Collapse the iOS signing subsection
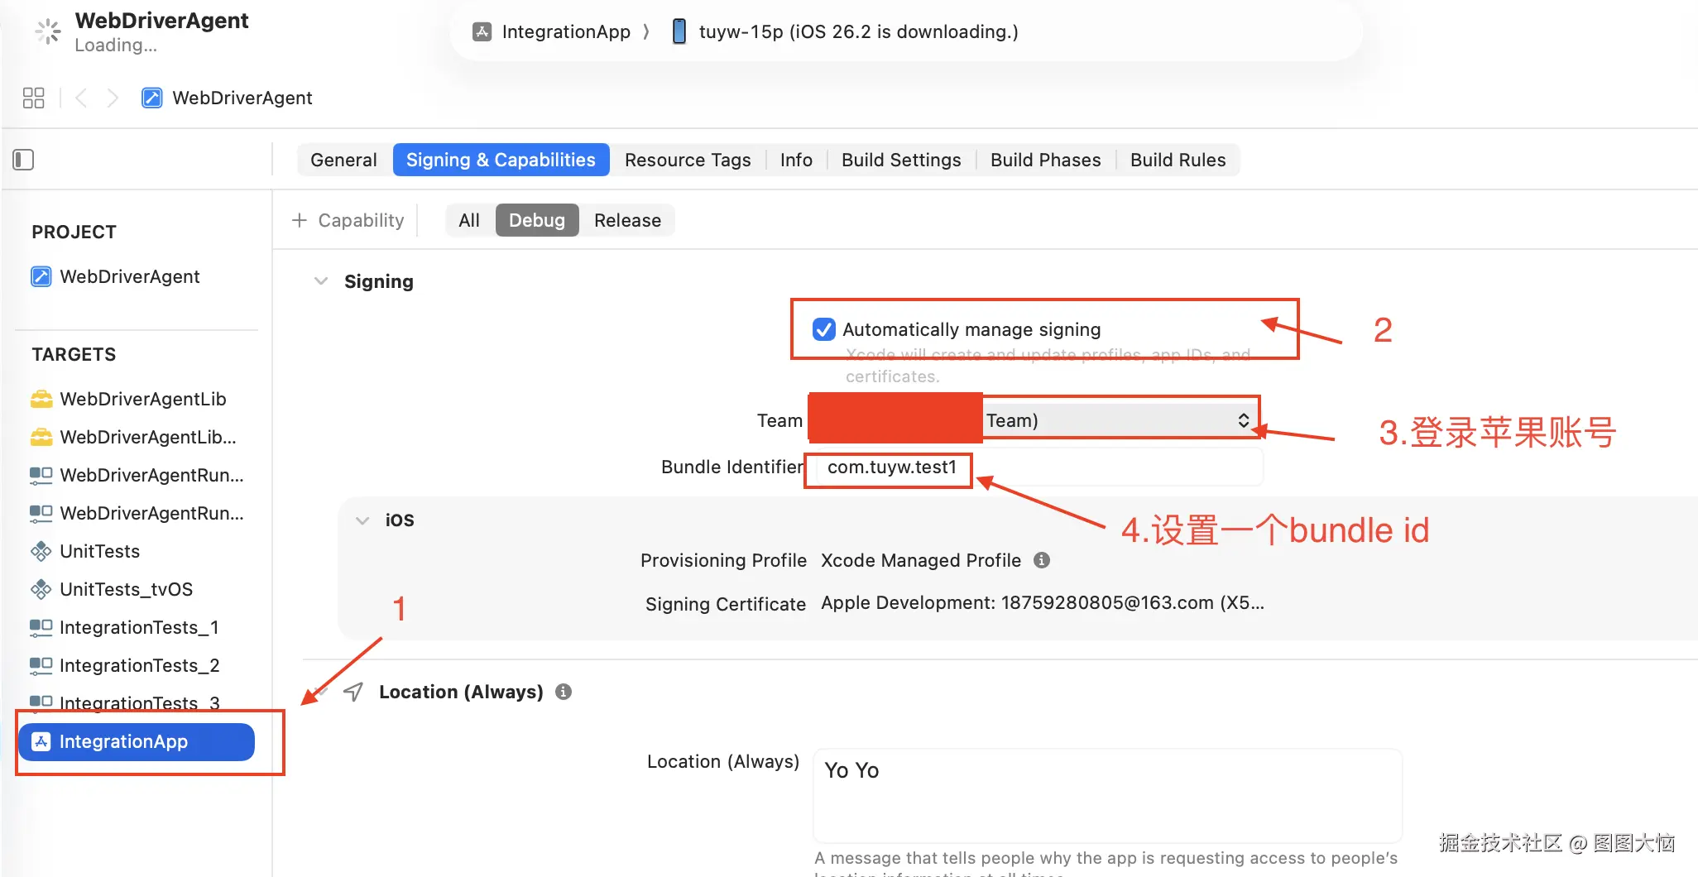1698x877 pixels. pos(362,520)
